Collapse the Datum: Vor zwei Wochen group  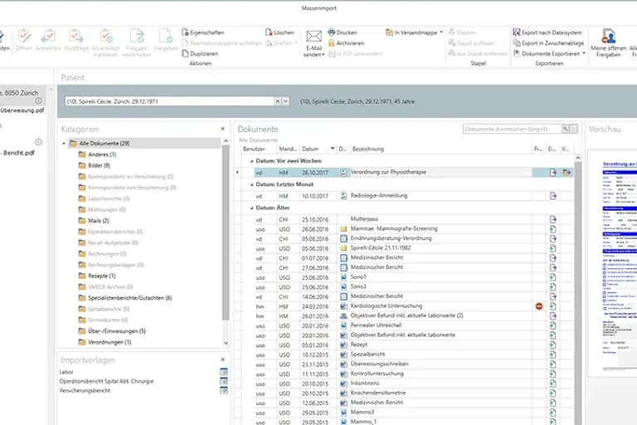[x=251, y=161]
